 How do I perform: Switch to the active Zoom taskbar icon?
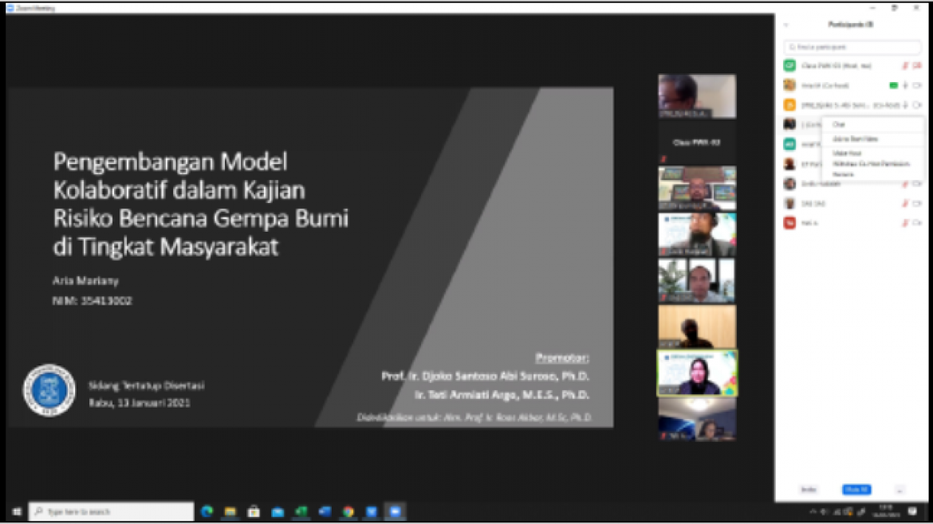point(395,511)
